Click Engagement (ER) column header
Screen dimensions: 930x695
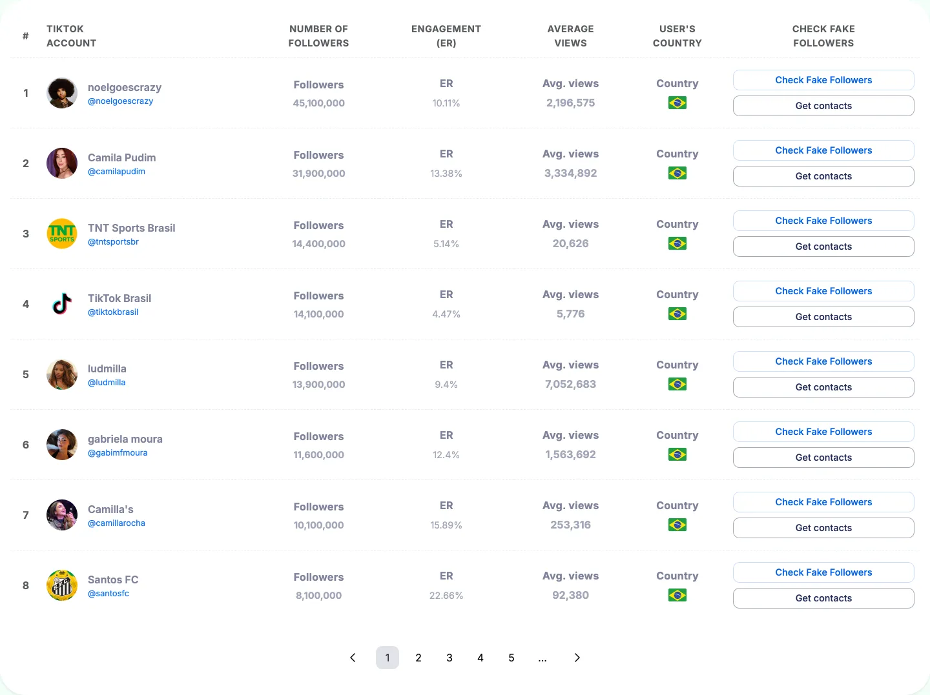[x=446, y=36]
